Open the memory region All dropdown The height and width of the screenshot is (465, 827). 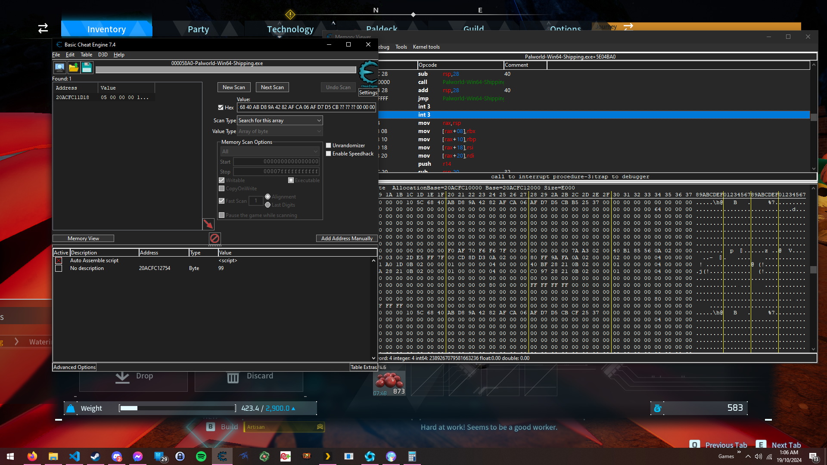tap(270, 152)
